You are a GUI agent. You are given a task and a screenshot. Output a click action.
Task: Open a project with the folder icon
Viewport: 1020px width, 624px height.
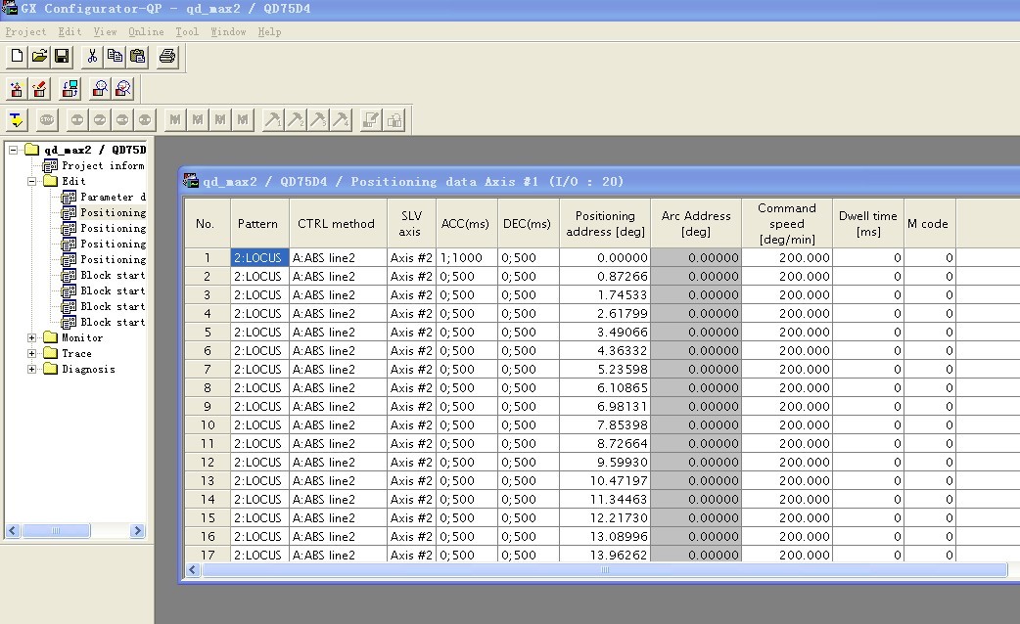pos(39,57)
